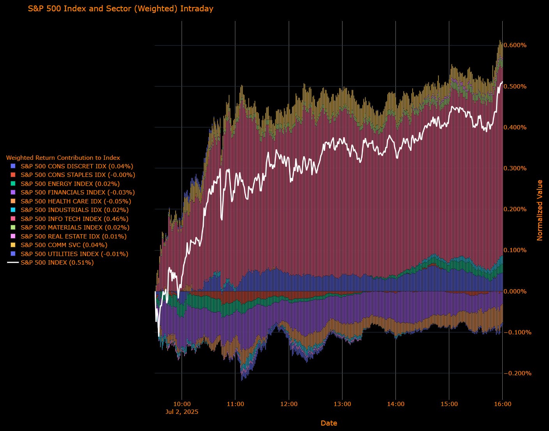Toggle S&P 500 MATERIALS INDEX legend entry
549x431 pixels.
[x=75, y=228]
